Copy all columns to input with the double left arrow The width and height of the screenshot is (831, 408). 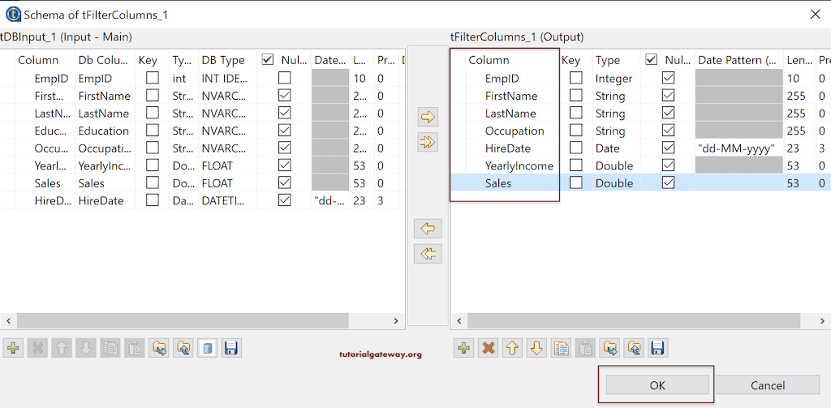tap(428, 254)
